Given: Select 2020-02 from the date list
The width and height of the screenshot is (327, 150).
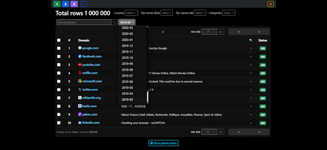Looking at the screenshot, I should 127,34.
